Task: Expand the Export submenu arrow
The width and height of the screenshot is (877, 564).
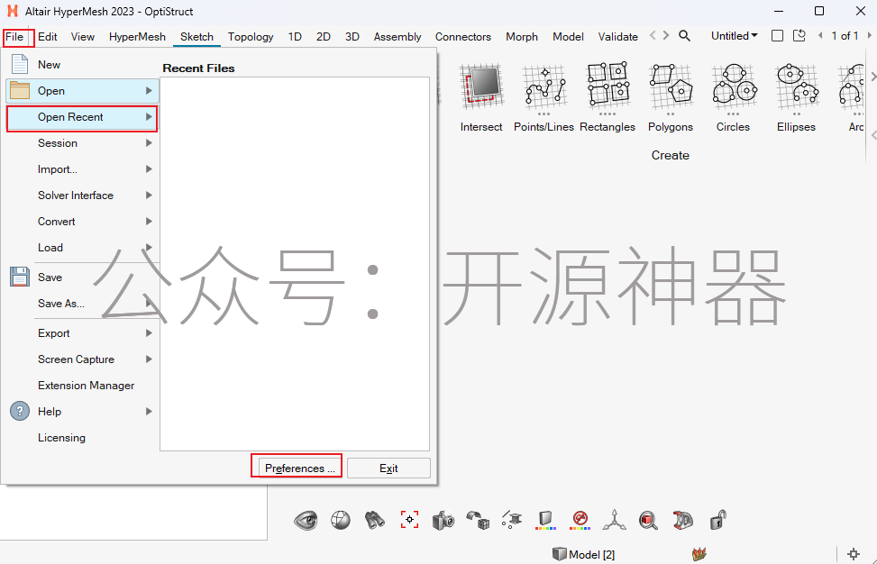Action: coord(149,333)
